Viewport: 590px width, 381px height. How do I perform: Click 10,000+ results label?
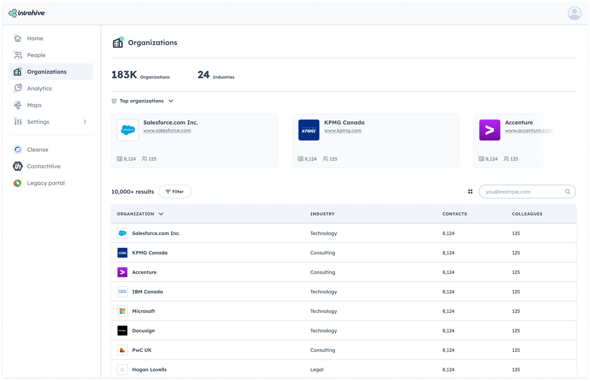(133, 192)
